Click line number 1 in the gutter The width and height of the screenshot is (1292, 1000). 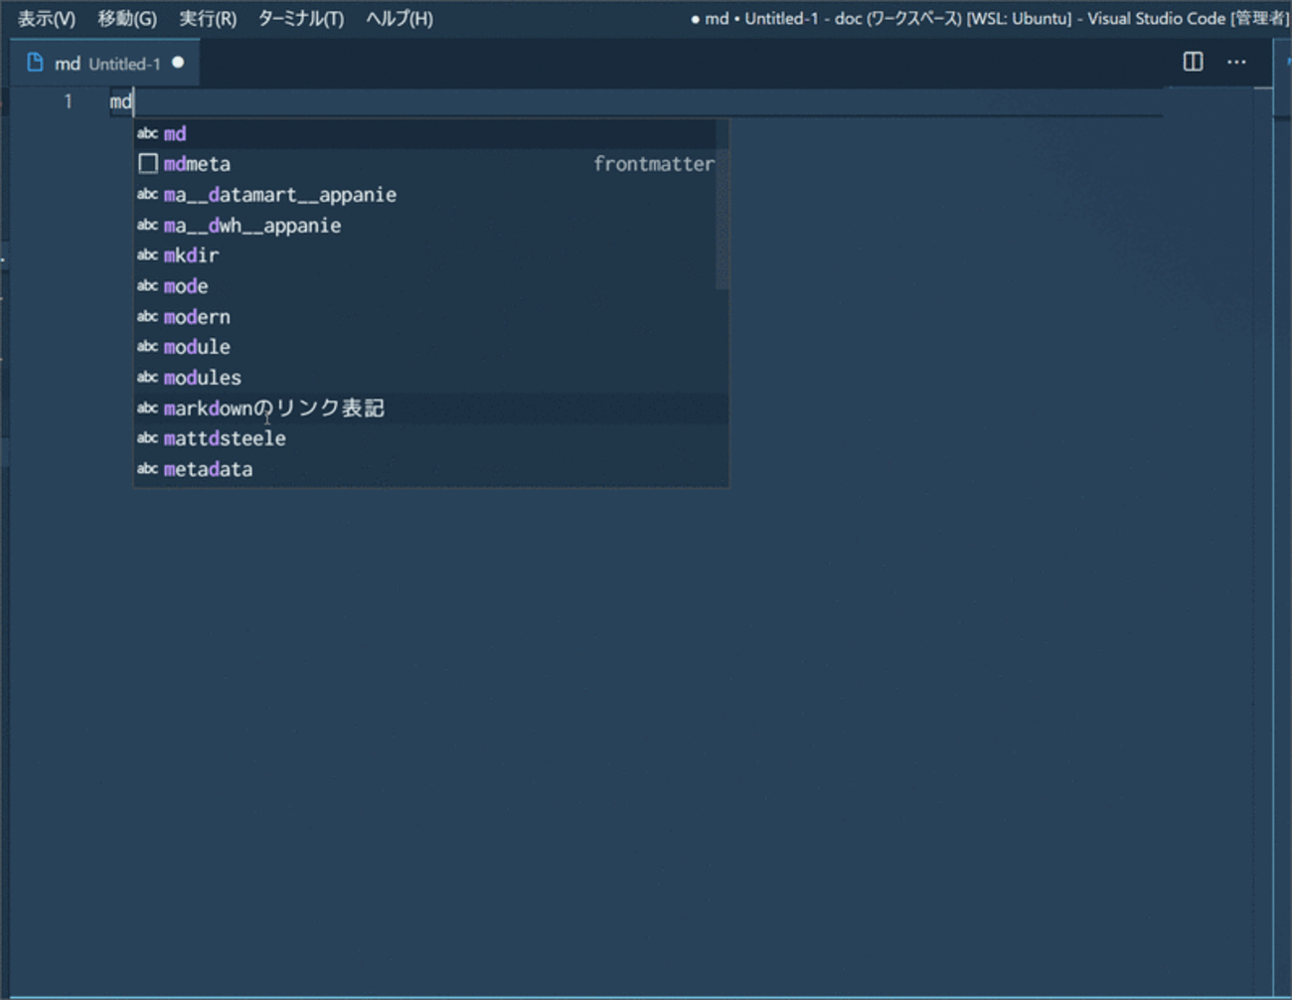[68, 101]
